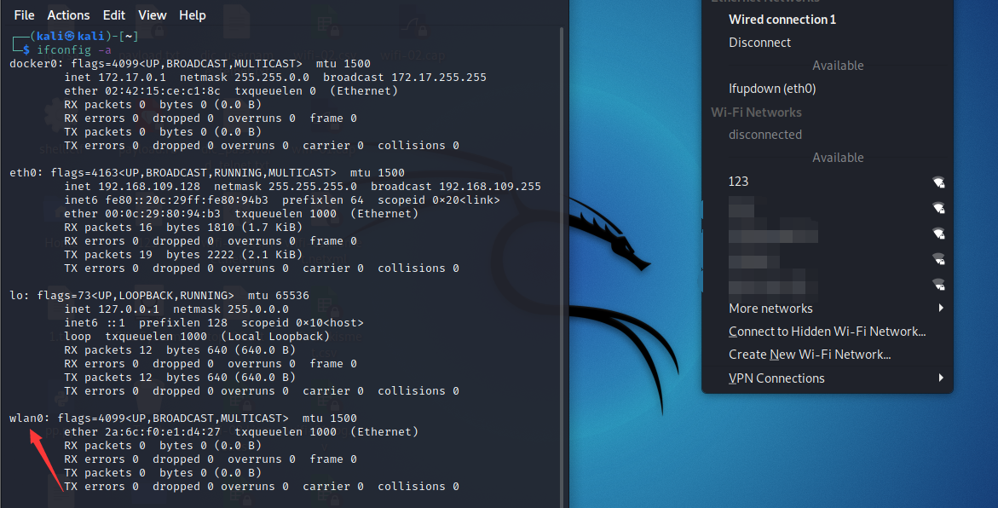Connect to Wi-Fi network named 123
Viewport: 998px width, 508px height.
[738, 182]
